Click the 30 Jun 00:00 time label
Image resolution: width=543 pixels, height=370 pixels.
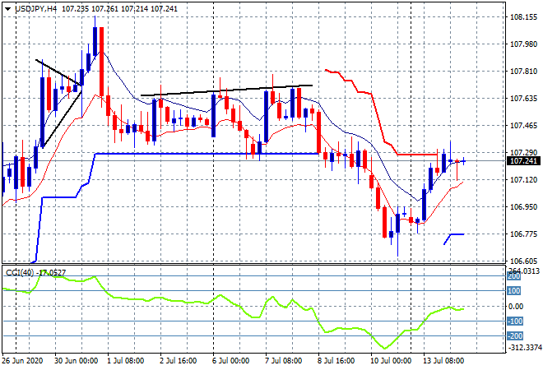77,361
